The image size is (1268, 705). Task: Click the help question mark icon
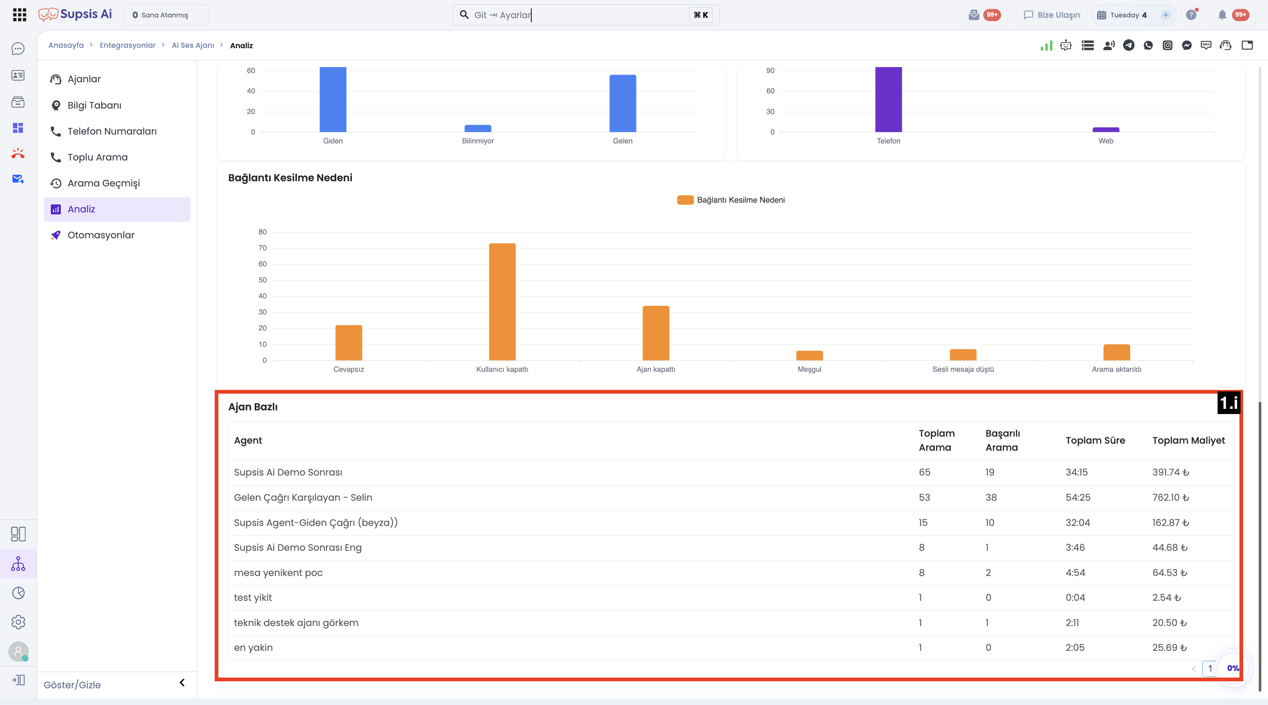[1191, 15]
